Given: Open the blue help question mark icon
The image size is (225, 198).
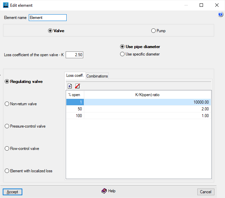Looking at the screenshot, I should pos(221,14).
